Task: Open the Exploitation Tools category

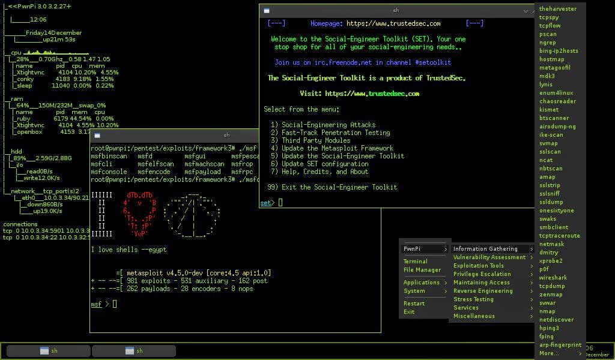Action: point(492,266)
